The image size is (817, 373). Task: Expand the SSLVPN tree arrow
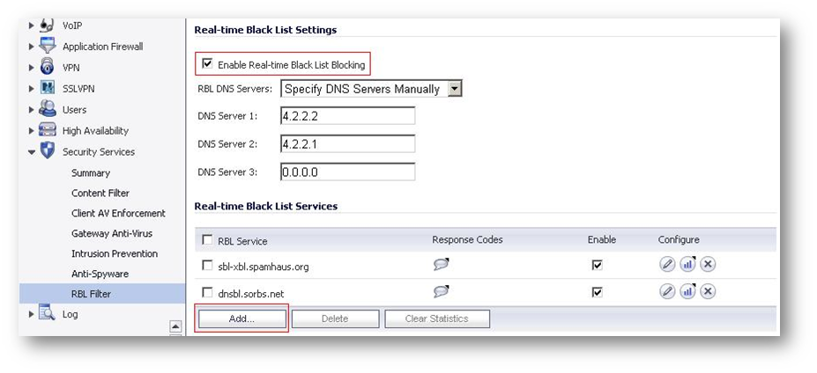tap(31, 89)
